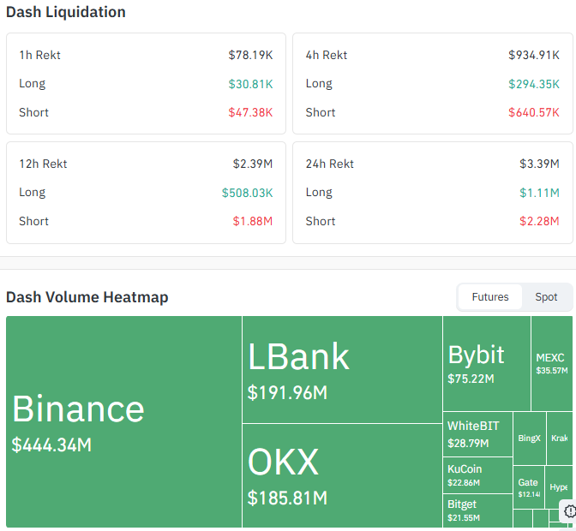Image resolution: width=576 pixels, height=531 pixels.
Task: Open the Binance $444.34M heatmap tile
Action: point(123,421)
